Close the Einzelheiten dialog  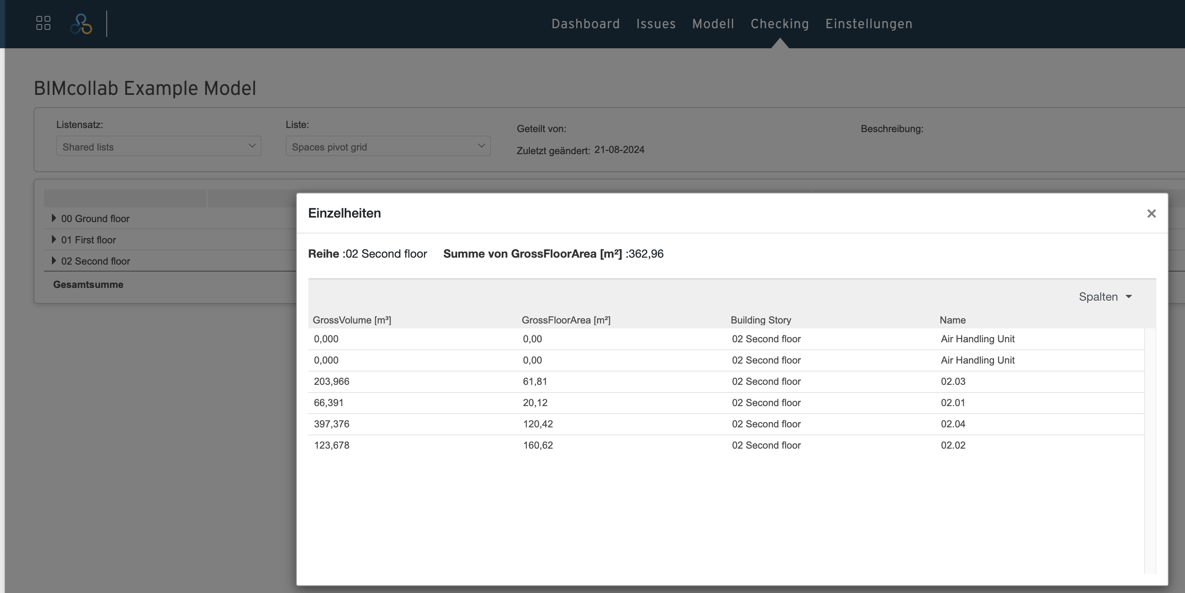[1151, 213]
